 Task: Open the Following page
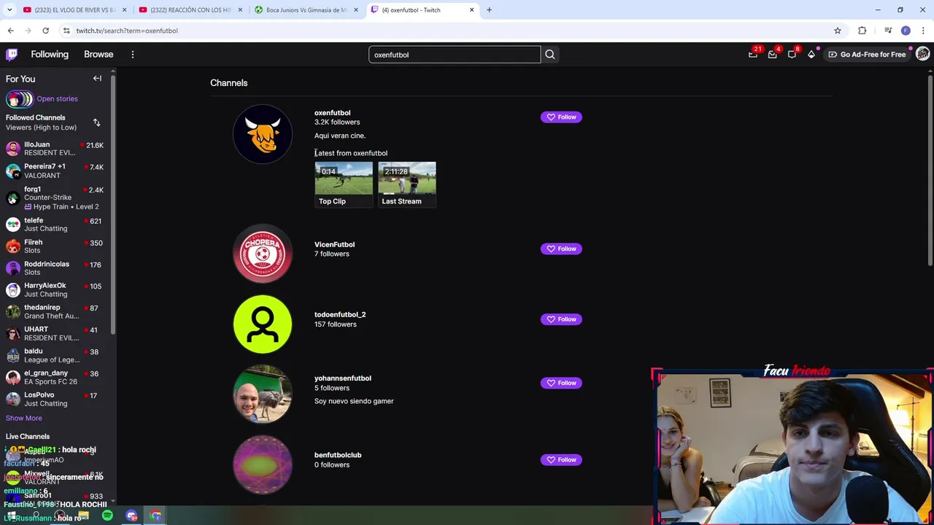pyautogui.click(x=50, y=55)
